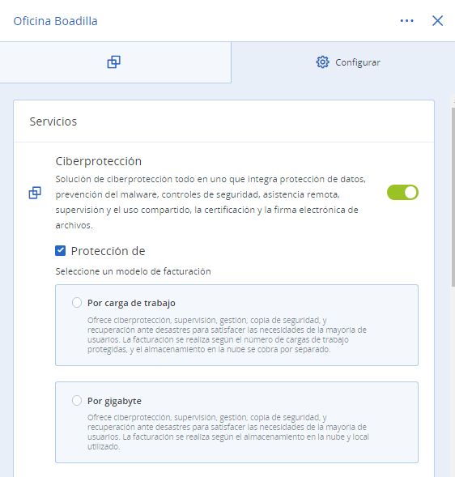Select the Por gigabyte radio button

click(77, 400)
